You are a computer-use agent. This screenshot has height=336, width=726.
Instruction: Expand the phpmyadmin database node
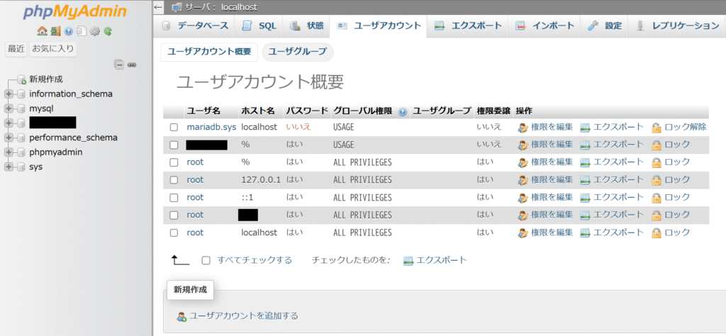(x=9, y=152)
